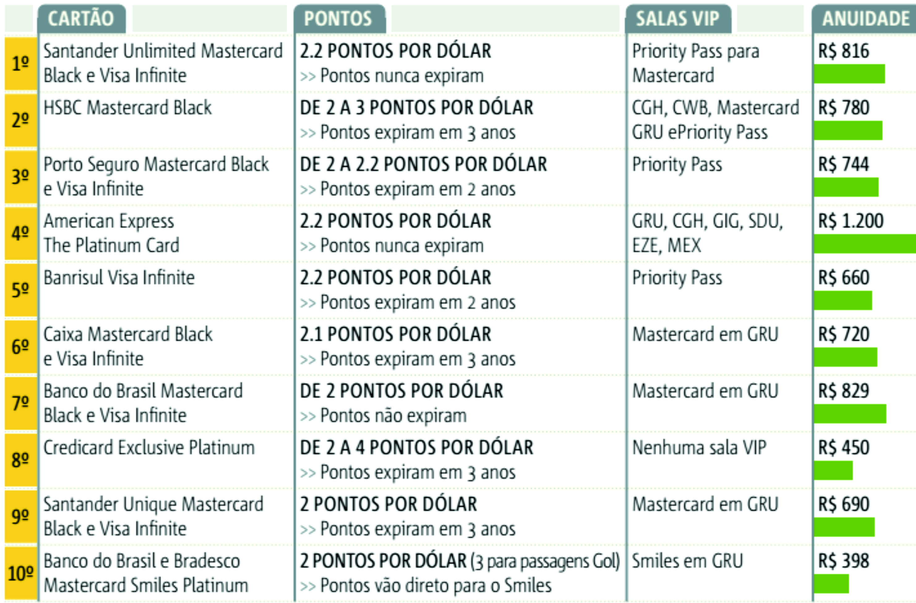Click the 10º ranking badge
The height and width of the screenshot is (603, 916).
click(21, 573)
